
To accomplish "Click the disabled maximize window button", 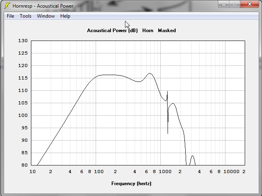I will (x=235, y=4).
